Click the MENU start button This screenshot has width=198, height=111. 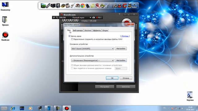pyautogui.click(x=4, y=108)
